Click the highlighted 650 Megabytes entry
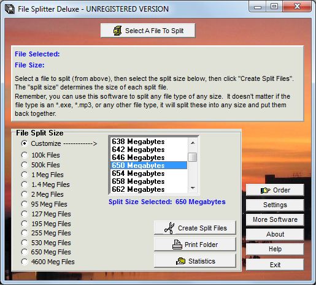 (x=148, y=165)
